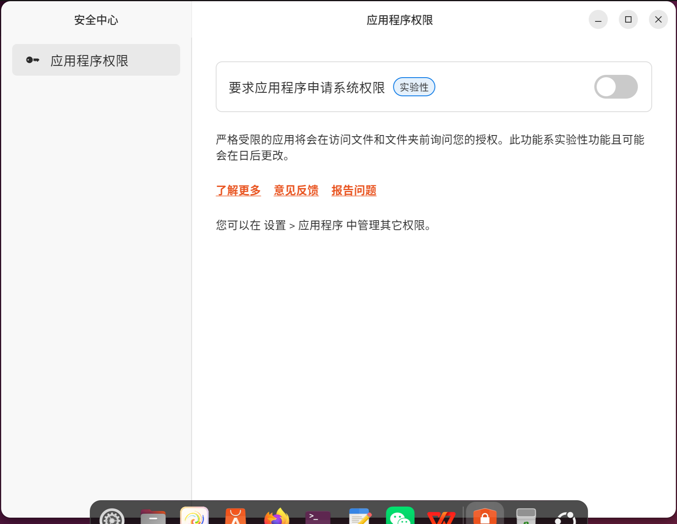Launch the orange App Center bag icon
677x524 pixels.
click(x=236, y=516)
